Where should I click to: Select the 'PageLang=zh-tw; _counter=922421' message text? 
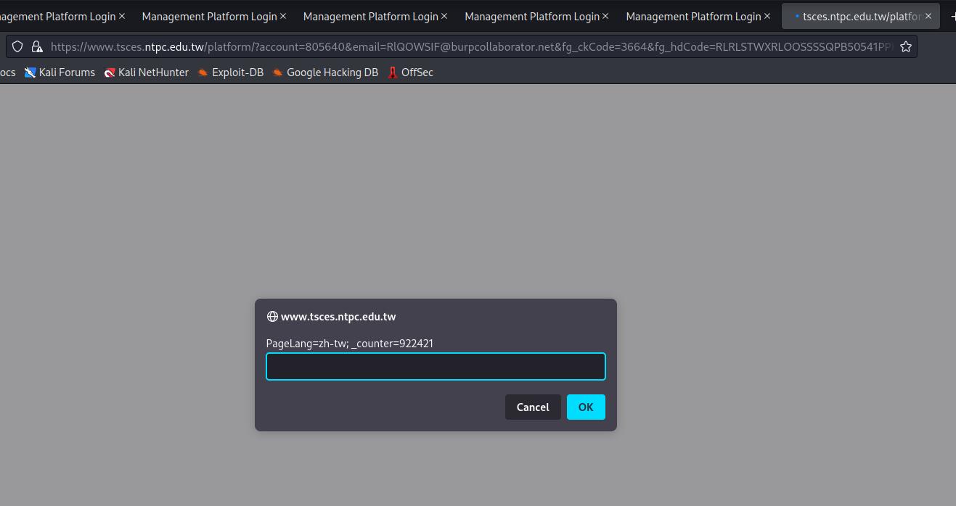(350, 343)
